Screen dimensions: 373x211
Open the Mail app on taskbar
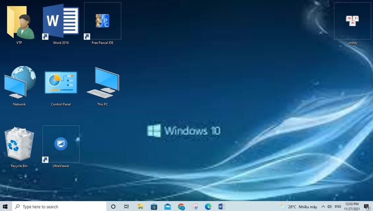pos(168,207)
